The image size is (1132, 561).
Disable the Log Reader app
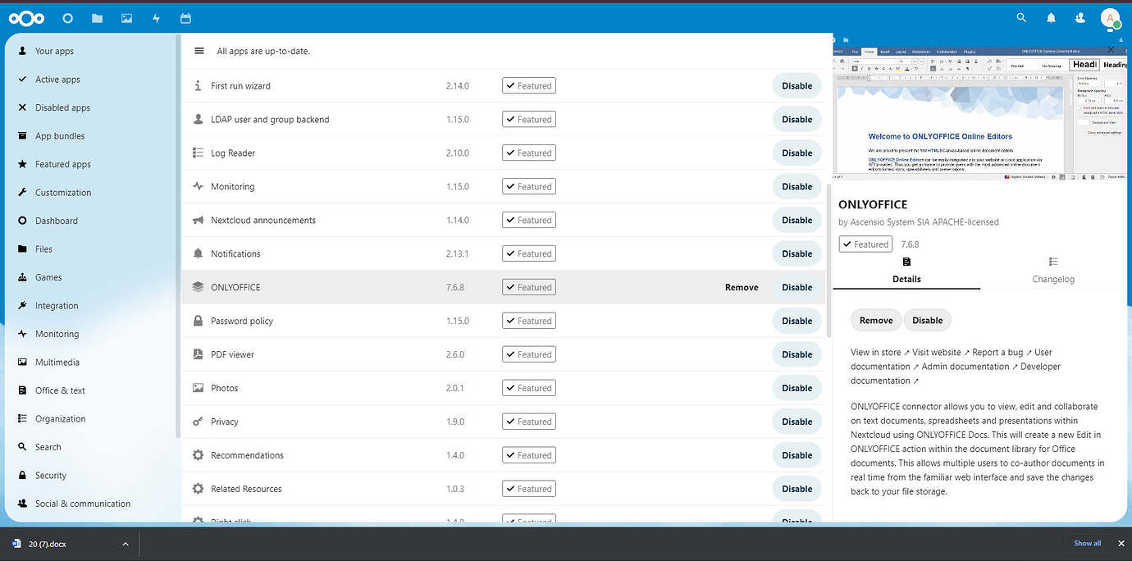797,153
